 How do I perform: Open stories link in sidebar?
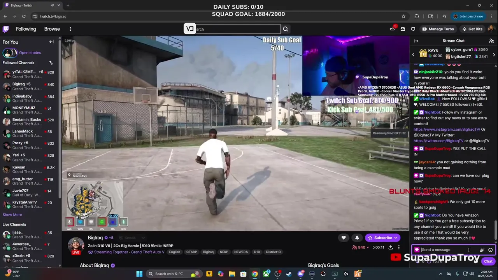pyautogui.click(x=30, y=52)
